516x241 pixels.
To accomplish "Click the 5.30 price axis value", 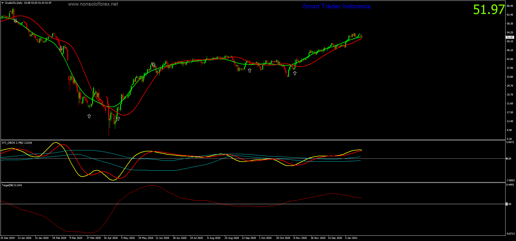I will [509, 139].
